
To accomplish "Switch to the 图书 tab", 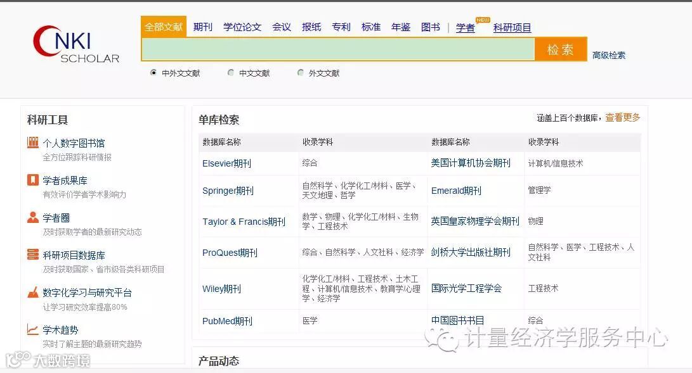I will 430,27.
